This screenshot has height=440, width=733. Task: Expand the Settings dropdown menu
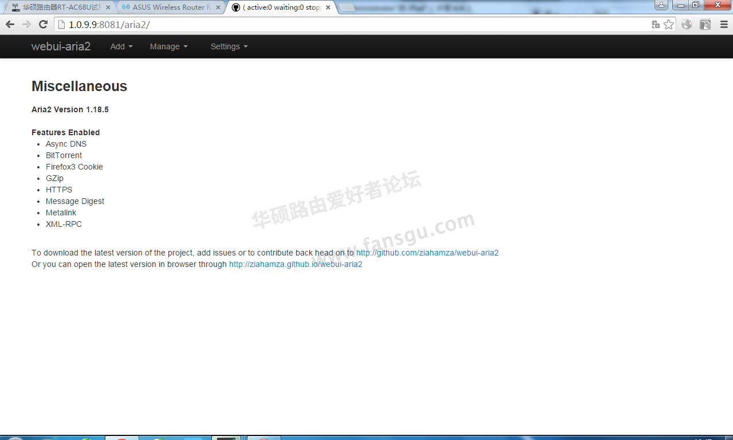click(x=229, y=46)
